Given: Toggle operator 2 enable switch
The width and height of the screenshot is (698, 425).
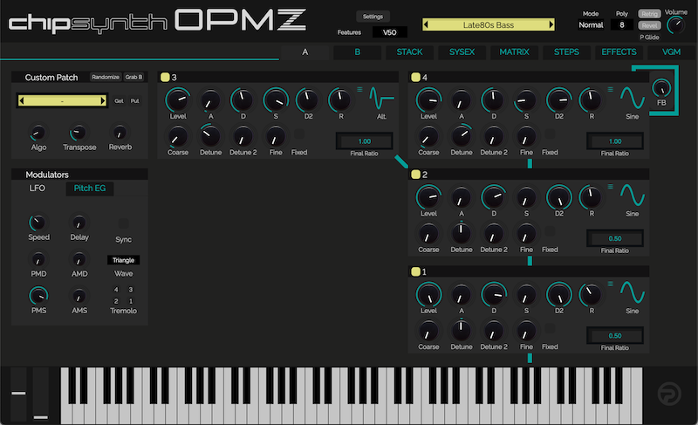Looking at the screenshot, I should coord(416,174).
